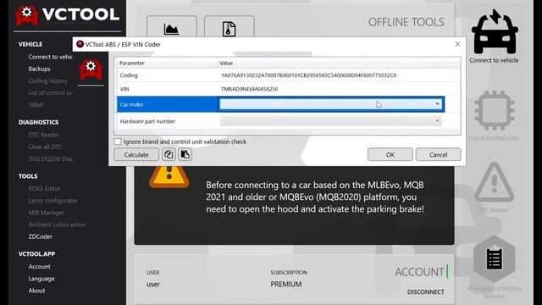Expand the Hardware part number dropdown
542x305 pixels.
pos(331,121)
